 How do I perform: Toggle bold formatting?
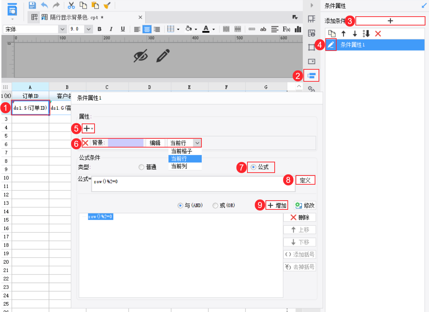pyautogui.click(x=99, y=29)
